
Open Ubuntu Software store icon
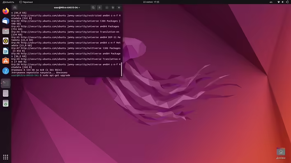coord(6,61)
